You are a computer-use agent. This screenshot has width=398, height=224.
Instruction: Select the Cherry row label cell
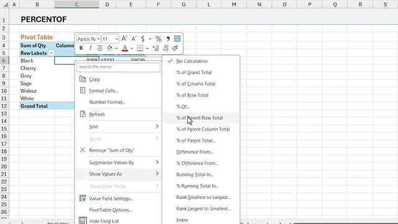[x=37, y=68]
